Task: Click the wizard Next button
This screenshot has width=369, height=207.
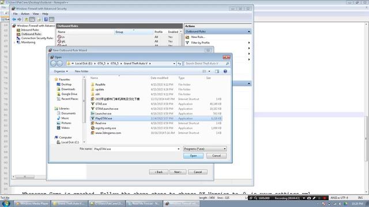Action: pos(178,172)
